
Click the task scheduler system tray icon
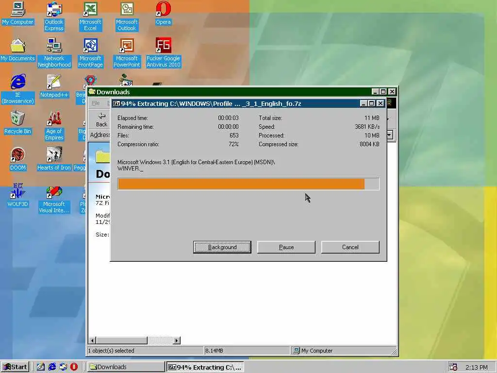pos(453,367)
